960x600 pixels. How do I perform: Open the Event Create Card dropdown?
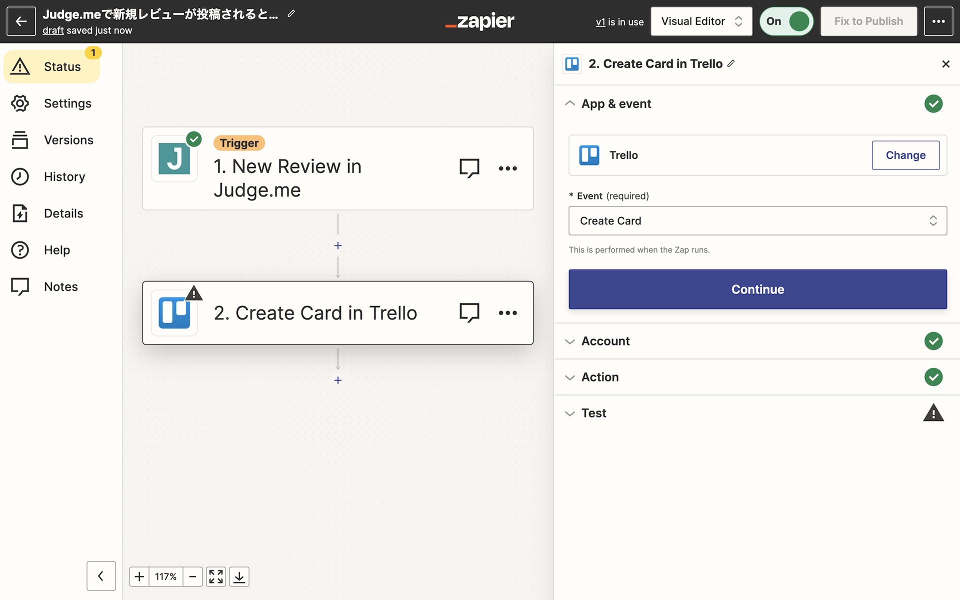pos(757,221)
